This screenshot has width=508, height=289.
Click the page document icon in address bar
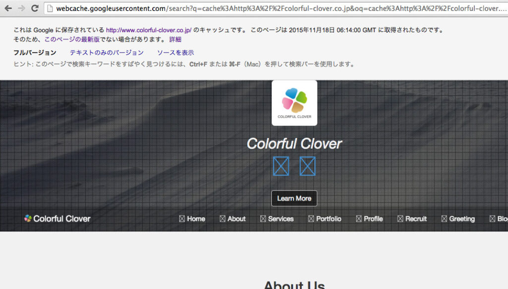point(50,8)
